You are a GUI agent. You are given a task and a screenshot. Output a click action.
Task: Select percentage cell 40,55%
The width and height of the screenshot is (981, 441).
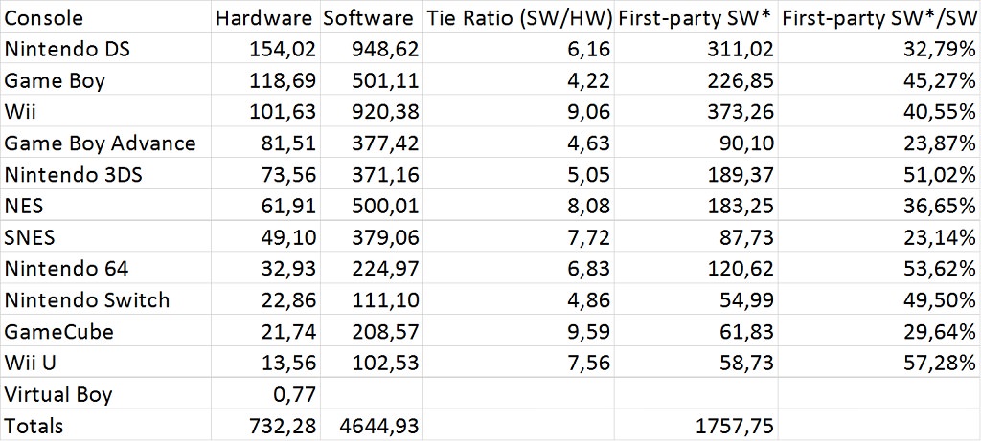(x=879, y=111)
